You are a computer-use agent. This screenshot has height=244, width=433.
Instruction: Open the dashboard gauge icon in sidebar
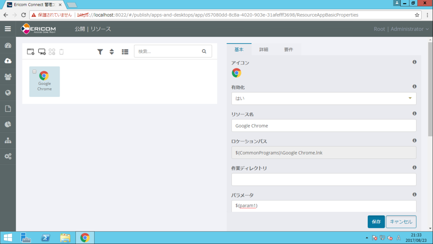pos(8,45)
